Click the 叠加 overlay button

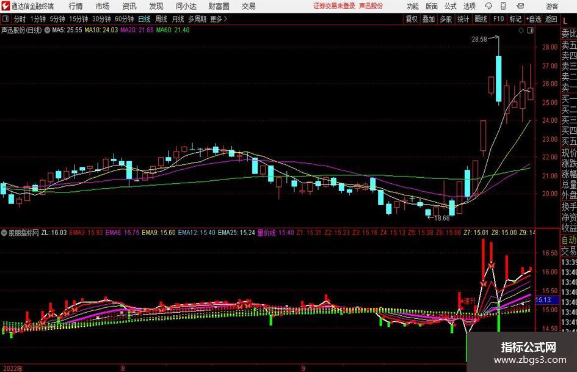click(x=429, y=19)
